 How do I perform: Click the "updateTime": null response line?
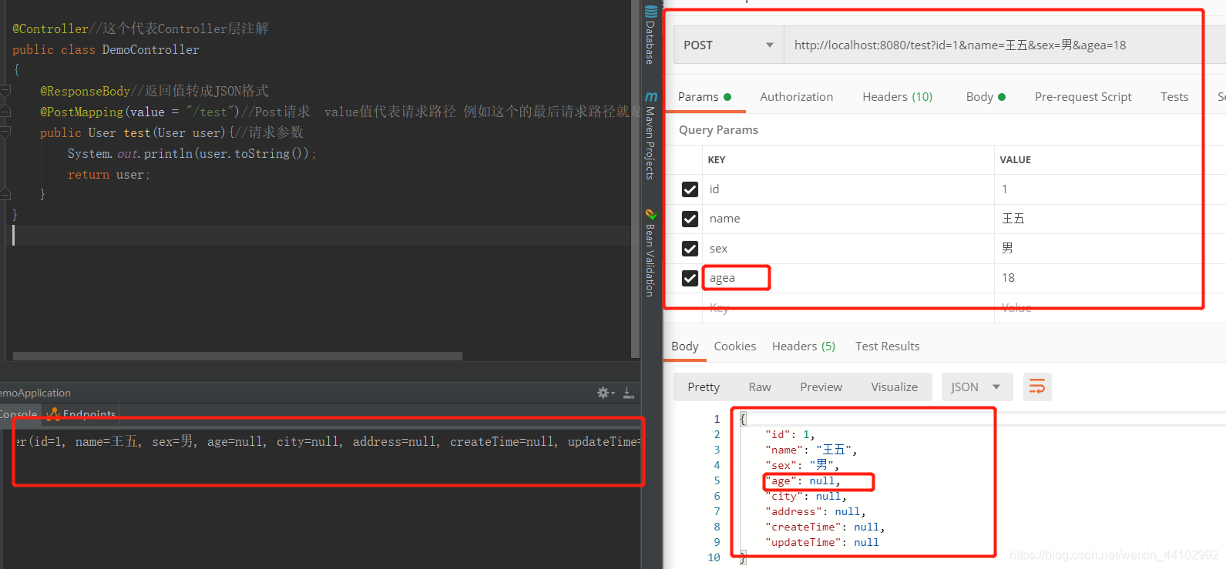tap(821, 542)
